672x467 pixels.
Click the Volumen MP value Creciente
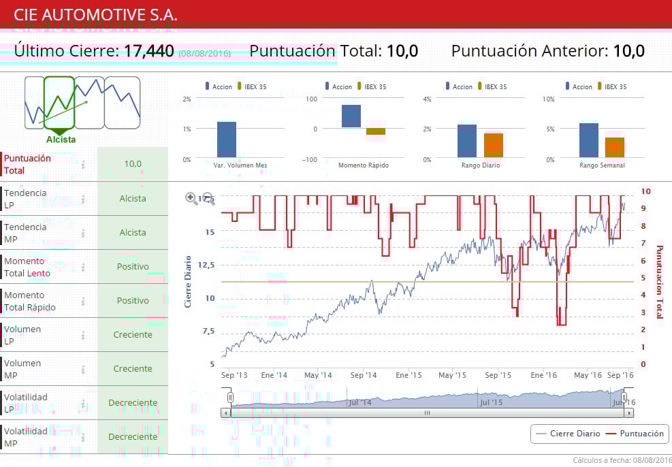133,368
